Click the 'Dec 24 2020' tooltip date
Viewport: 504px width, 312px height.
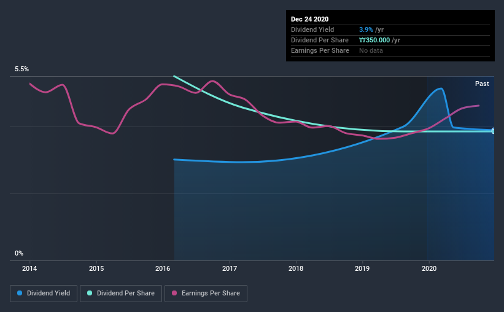309,19
